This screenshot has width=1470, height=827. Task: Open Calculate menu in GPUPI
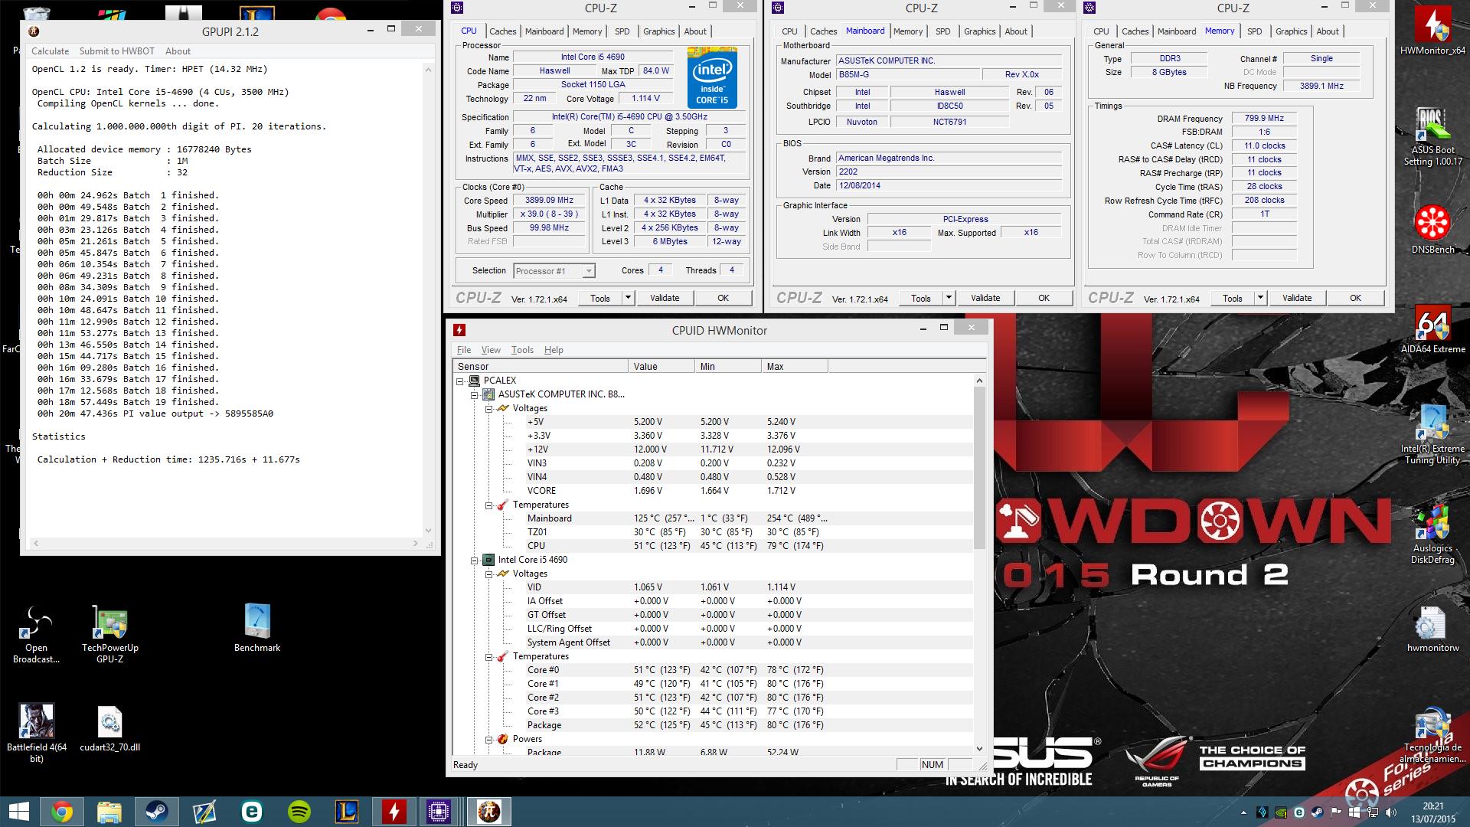[50, 51]
